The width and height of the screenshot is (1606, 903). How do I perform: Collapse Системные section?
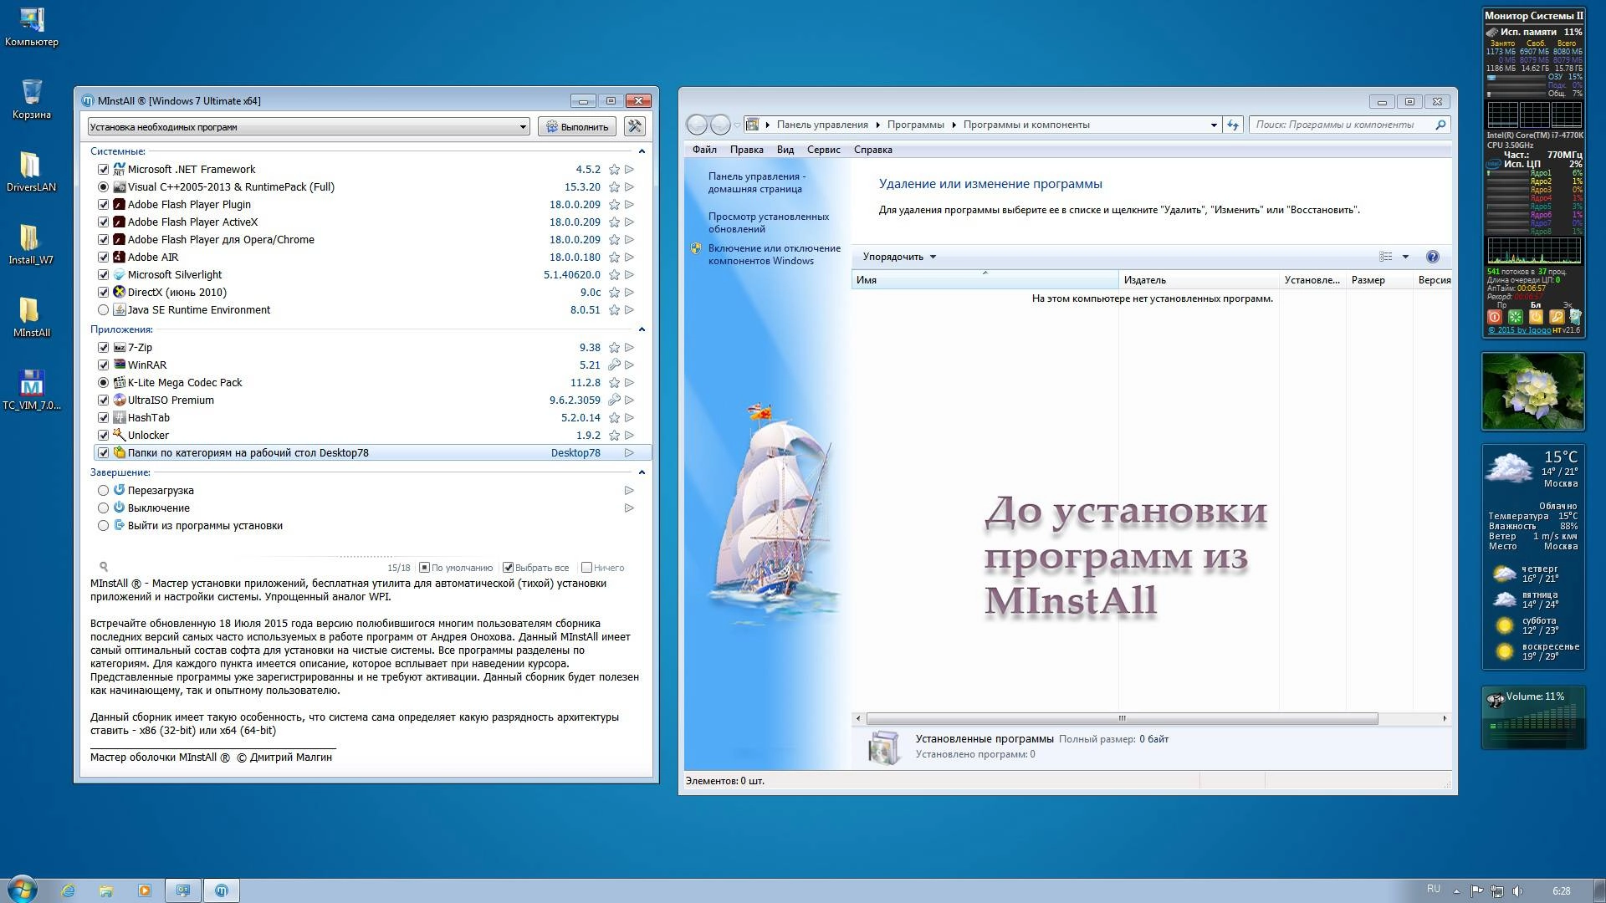642,151
